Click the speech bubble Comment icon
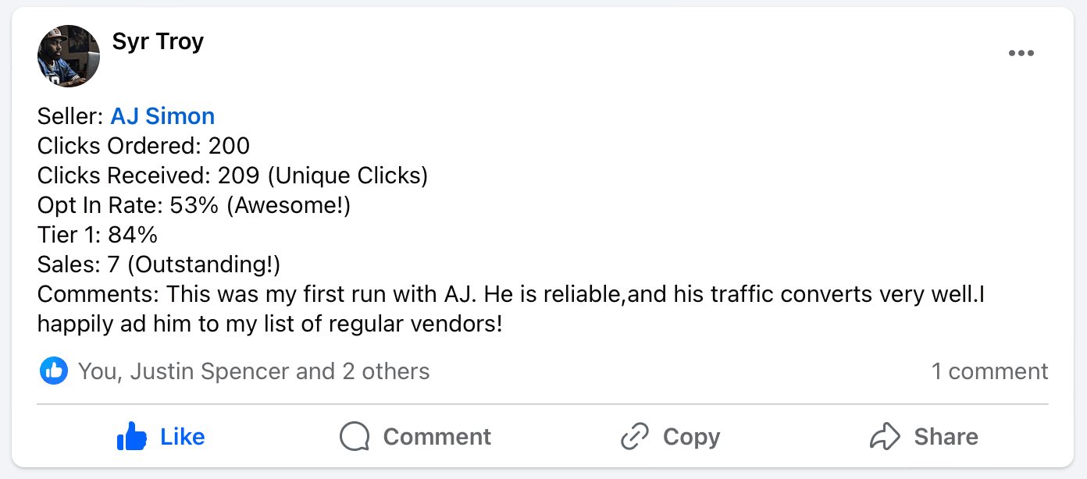The height and width of the screenshot is (479, 1087). coord(355,437)
